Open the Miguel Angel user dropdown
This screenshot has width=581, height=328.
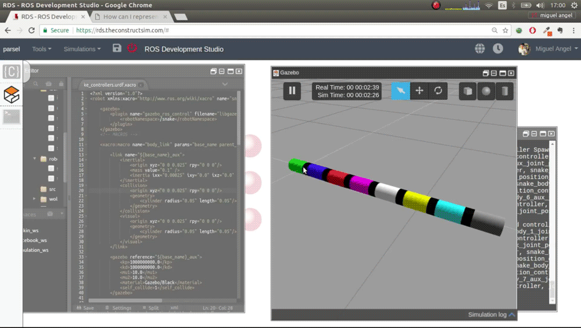[556, 49]
